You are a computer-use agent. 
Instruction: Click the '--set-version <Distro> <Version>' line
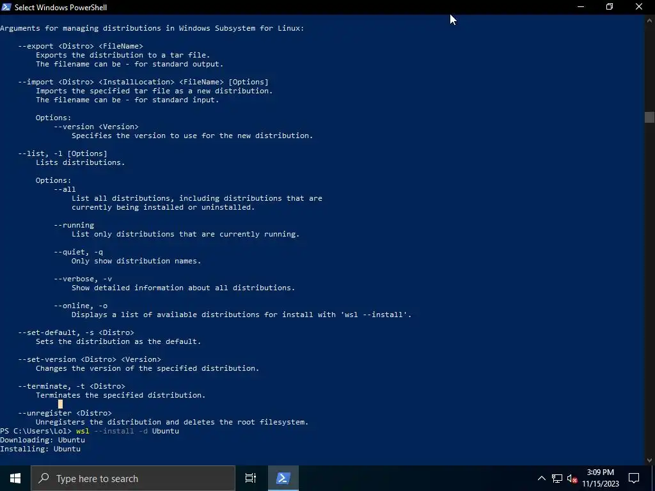coord(90,359)
